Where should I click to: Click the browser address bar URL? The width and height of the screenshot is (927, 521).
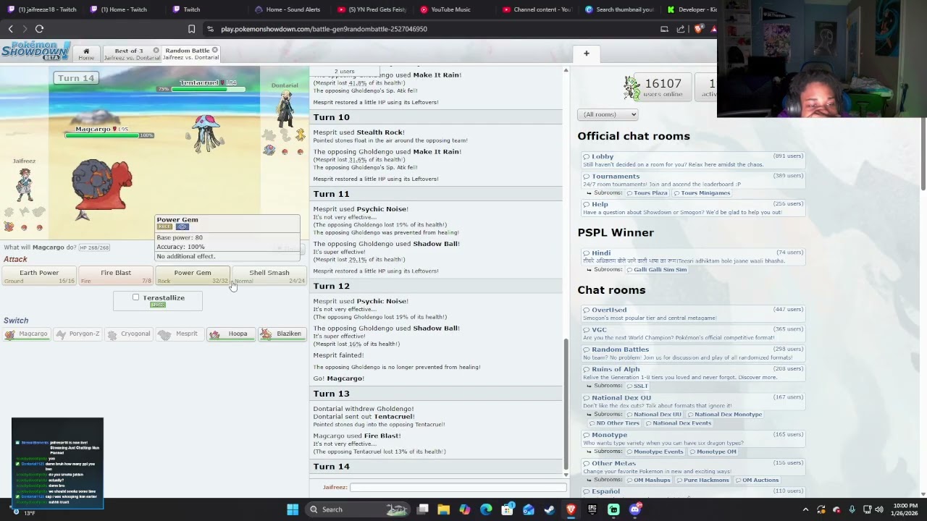pyautogui.click(x=324, y=29)
